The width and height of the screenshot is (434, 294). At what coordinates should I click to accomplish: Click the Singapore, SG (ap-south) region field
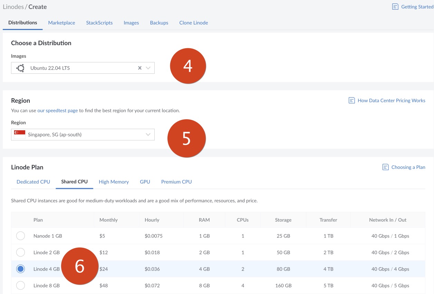pos(83,134)
